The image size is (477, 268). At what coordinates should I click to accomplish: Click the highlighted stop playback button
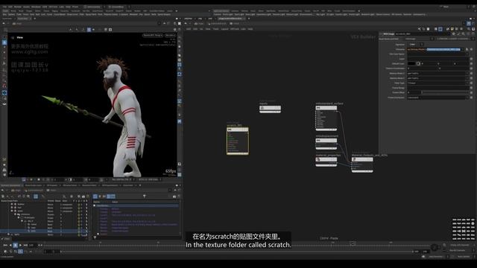(15, 245)
